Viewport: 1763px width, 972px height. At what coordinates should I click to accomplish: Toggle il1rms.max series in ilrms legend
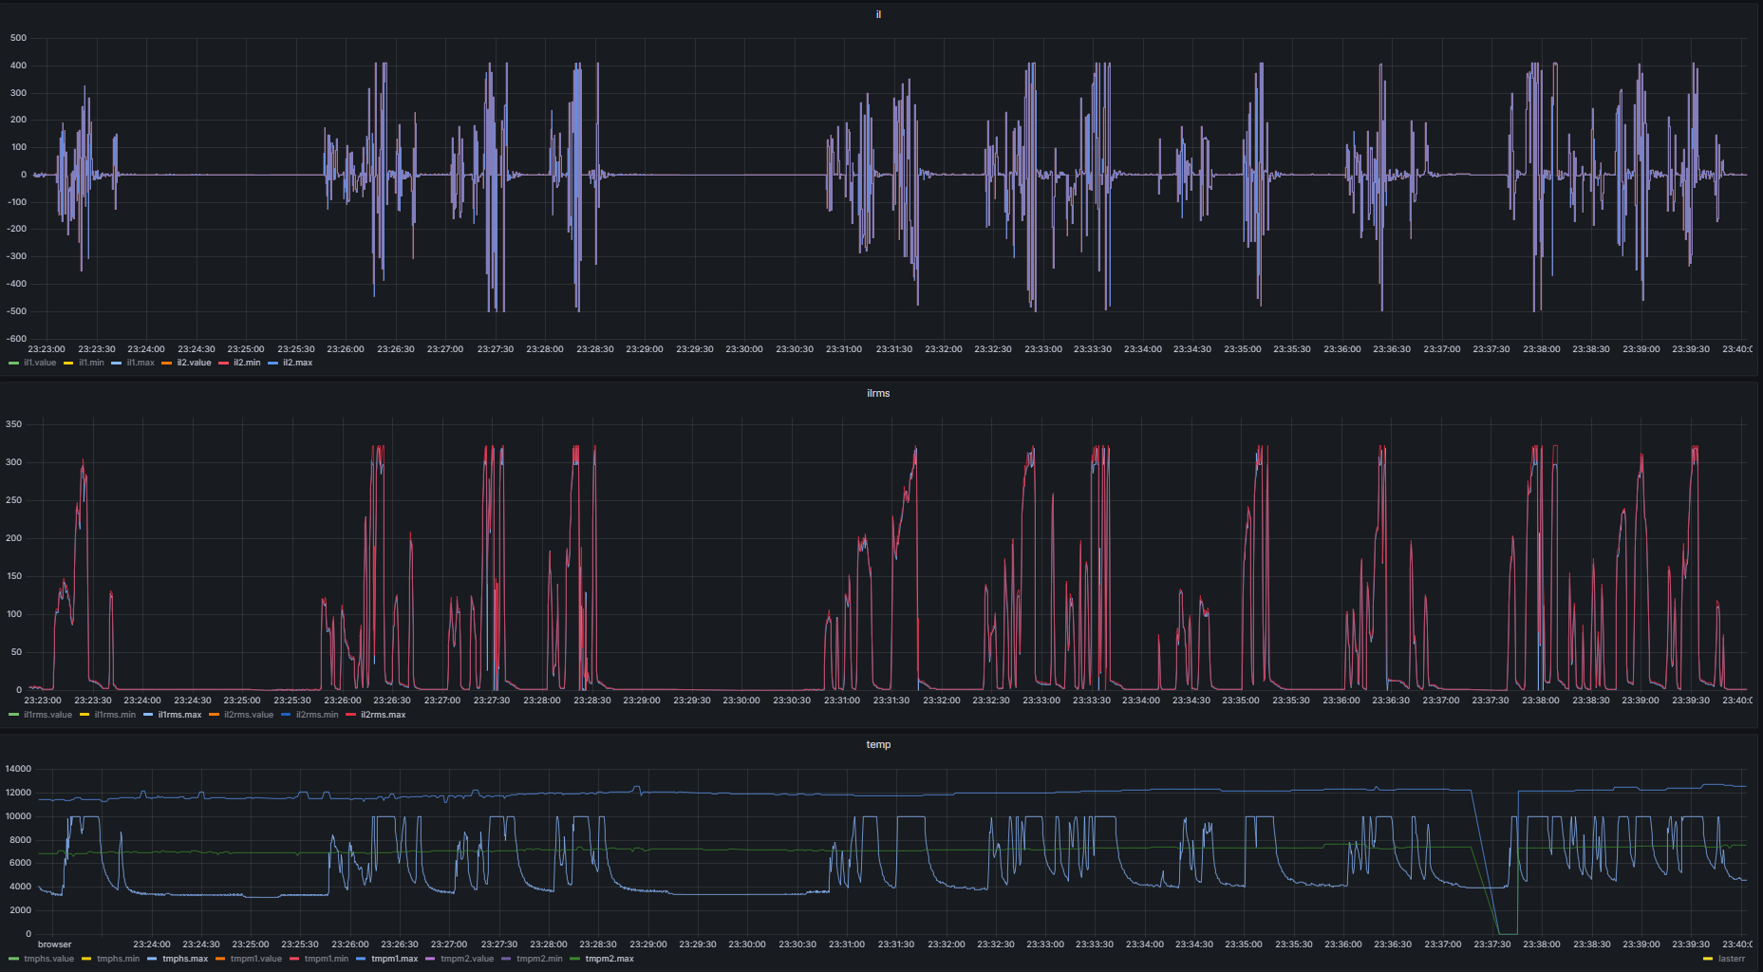click(x=179, y=715)
